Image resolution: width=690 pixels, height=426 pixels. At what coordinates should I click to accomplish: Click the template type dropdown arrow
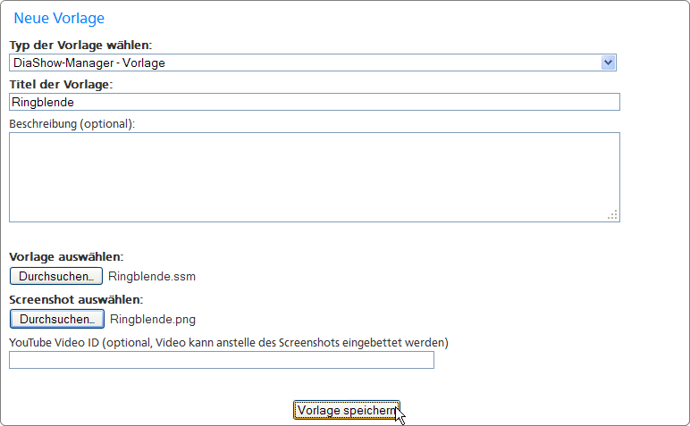609,63
